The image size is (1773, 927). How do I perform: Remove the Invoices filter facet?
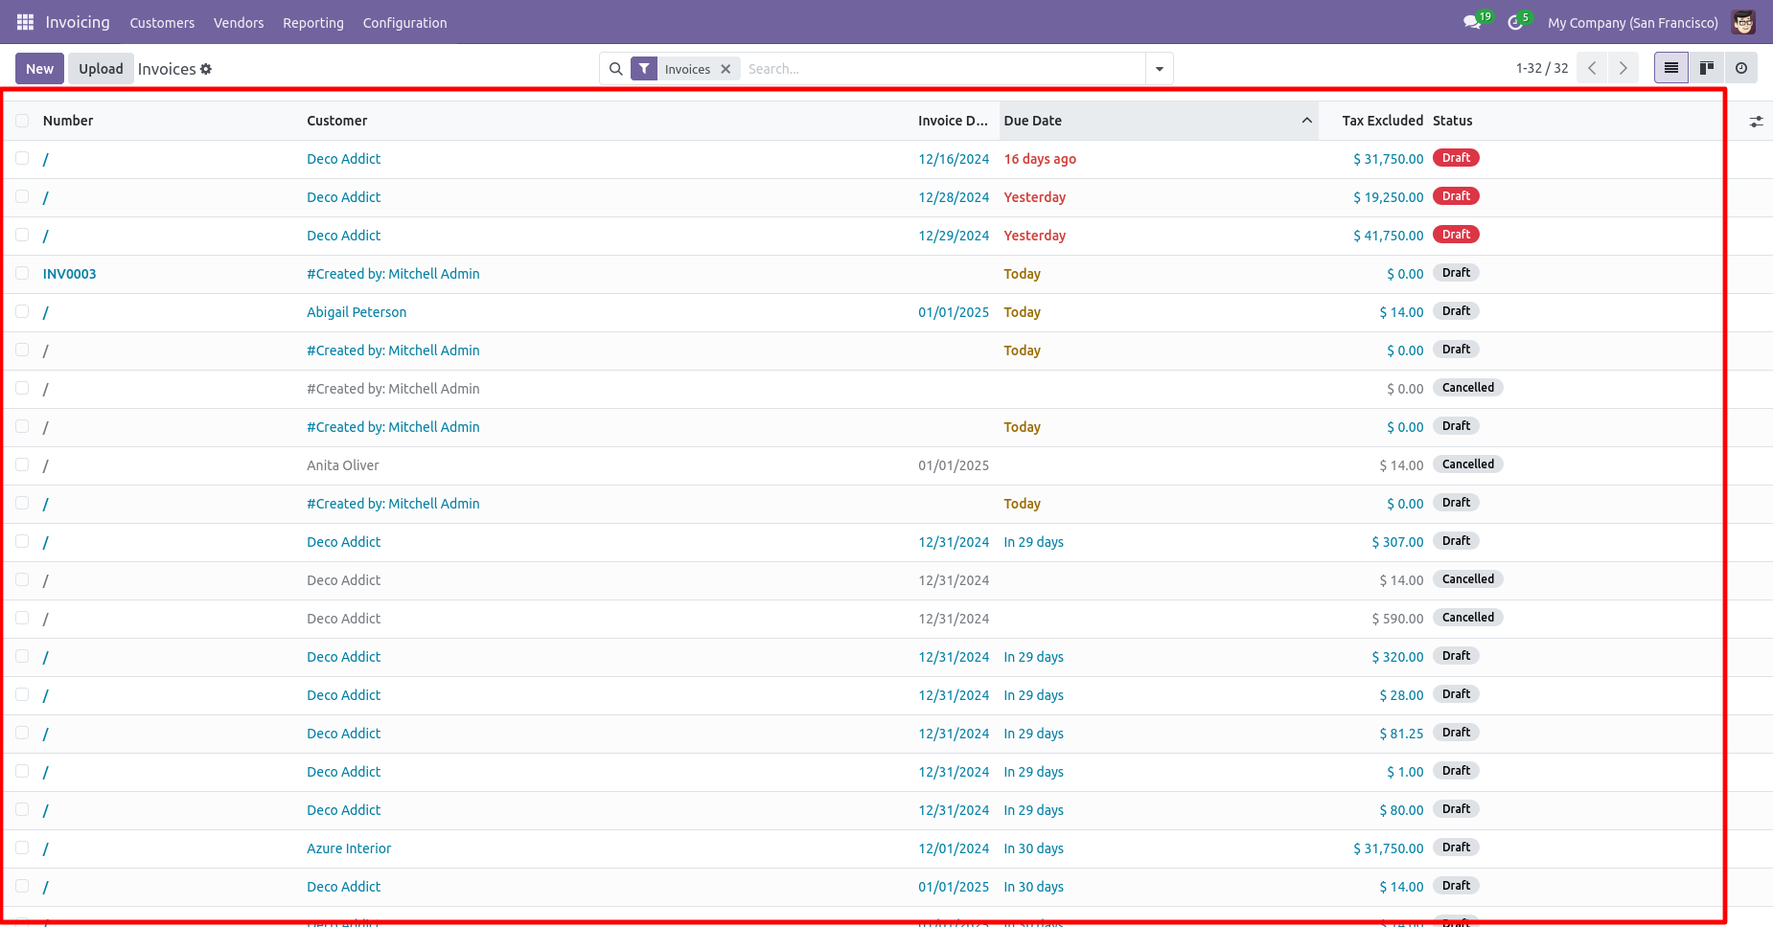coord(725,69)
